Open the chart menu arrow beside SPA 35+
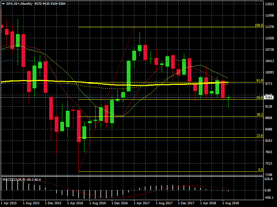Screen dimensions: 277x207 click(x=3, y=3)
